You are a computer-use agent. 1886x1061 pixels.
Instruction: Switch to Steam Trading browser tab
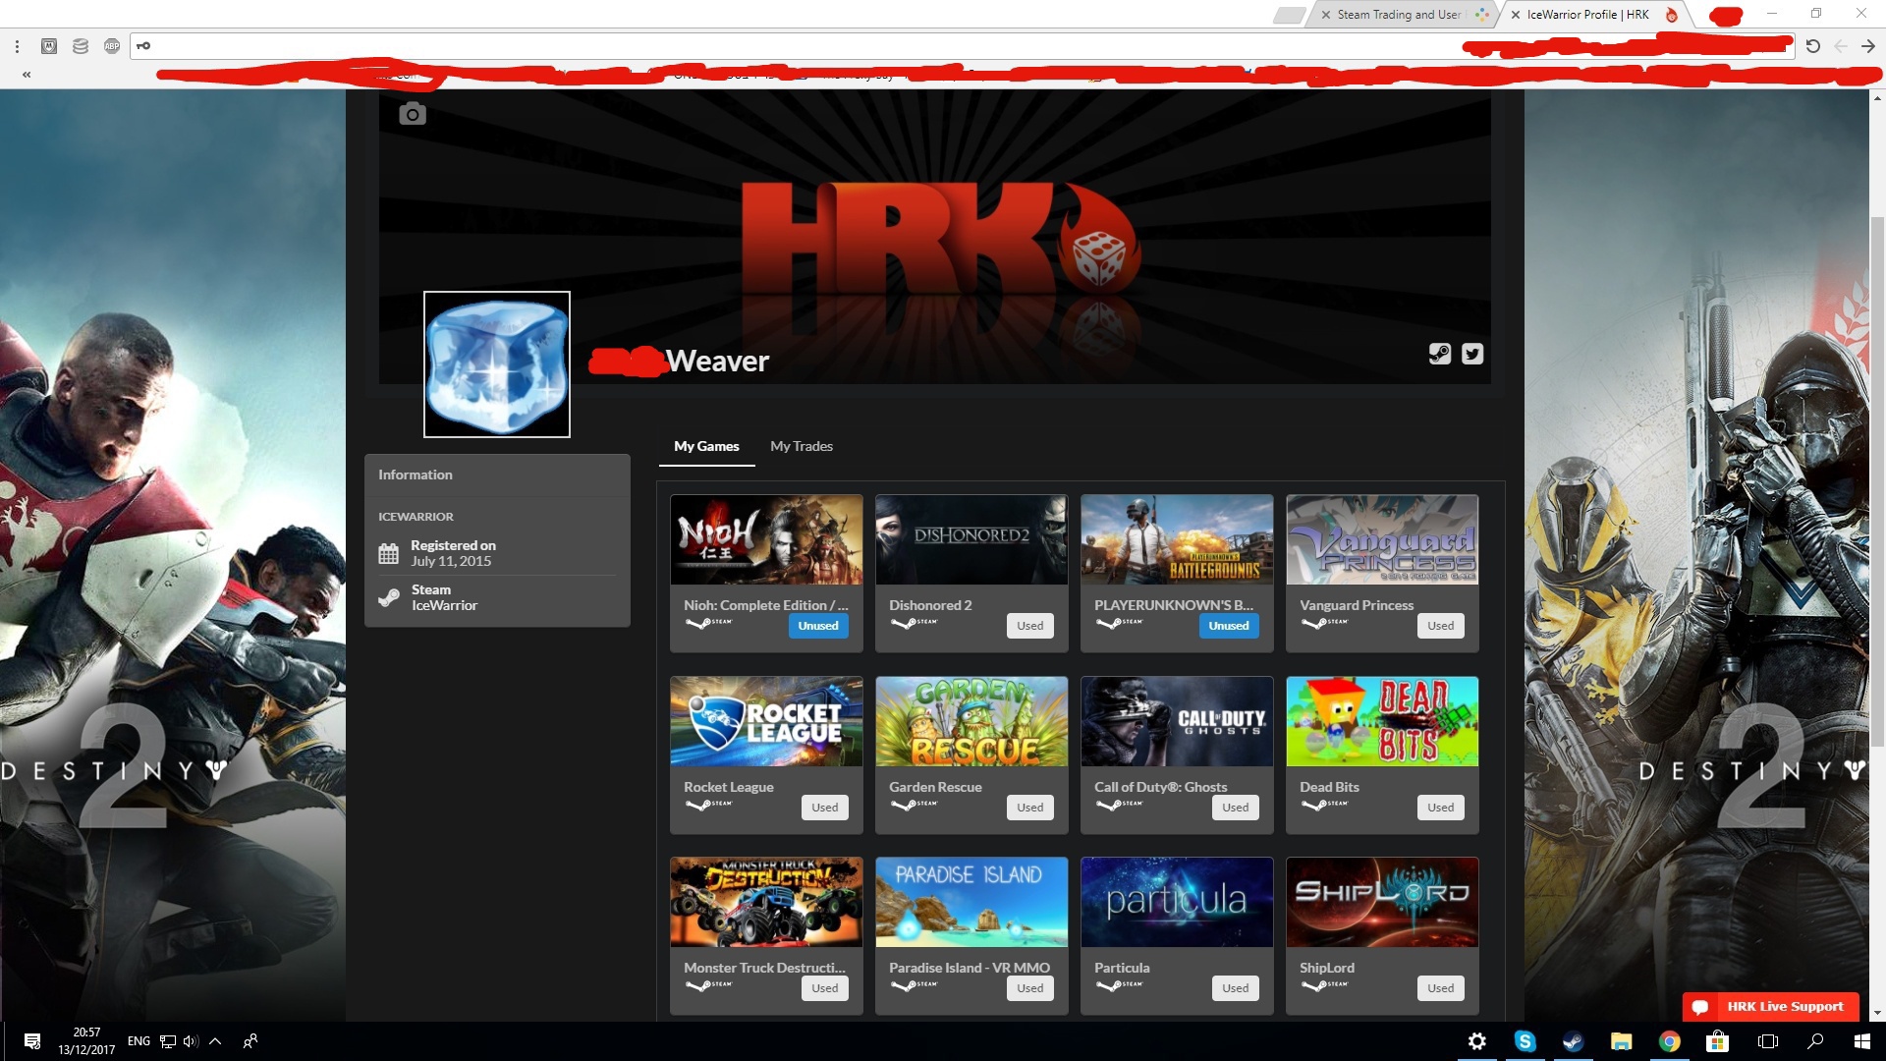pyautogui.click(x=1398, y=15)
